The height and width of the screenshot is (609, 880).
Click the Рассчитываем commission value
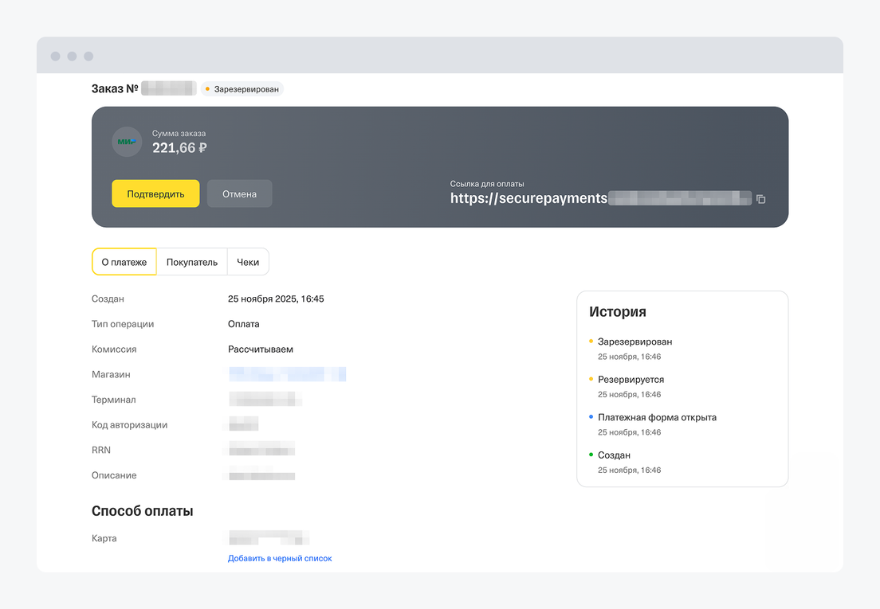[261, 349]
